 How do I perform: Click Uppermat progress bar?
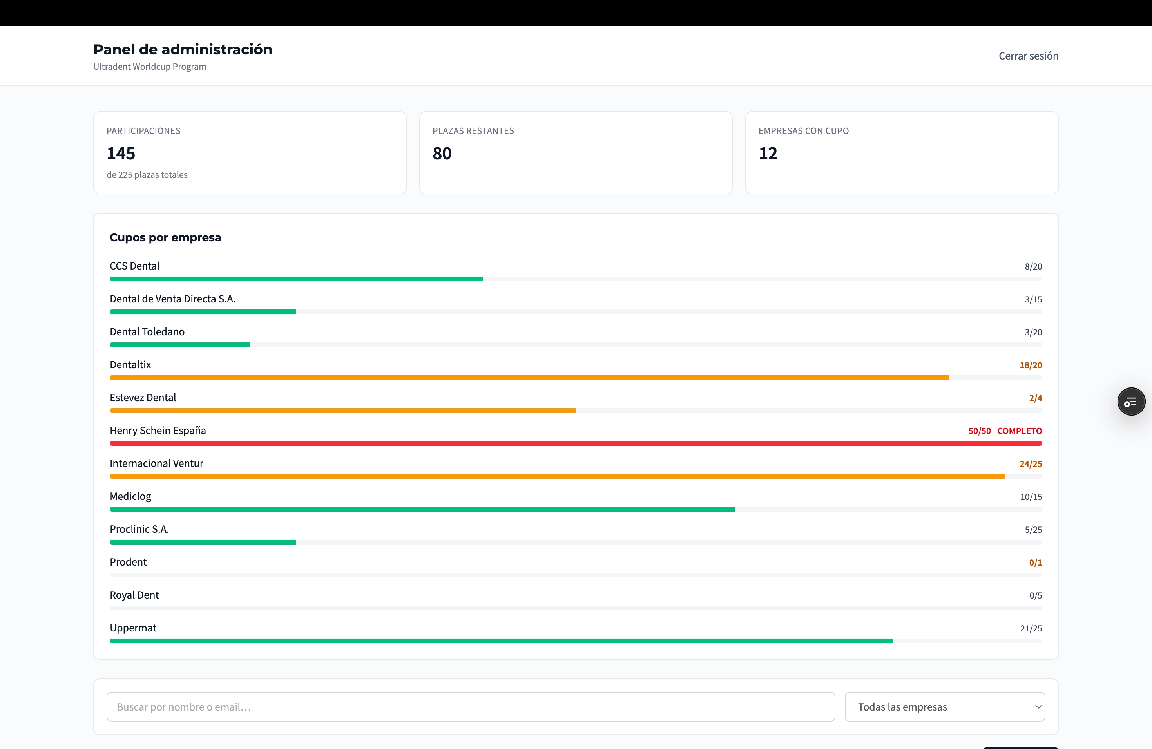(x=576, y=641)
